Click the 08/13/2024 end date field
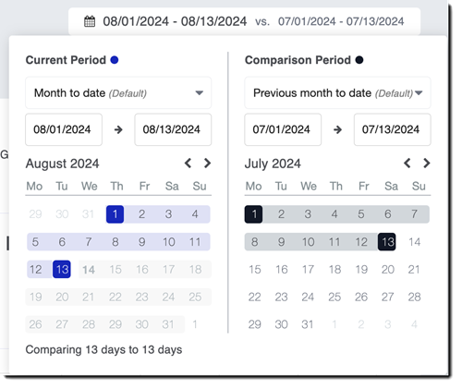The image size is (462, 389). (173, 129)
